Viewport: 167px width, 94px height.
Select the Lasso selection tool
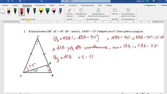tap(3, 11)
